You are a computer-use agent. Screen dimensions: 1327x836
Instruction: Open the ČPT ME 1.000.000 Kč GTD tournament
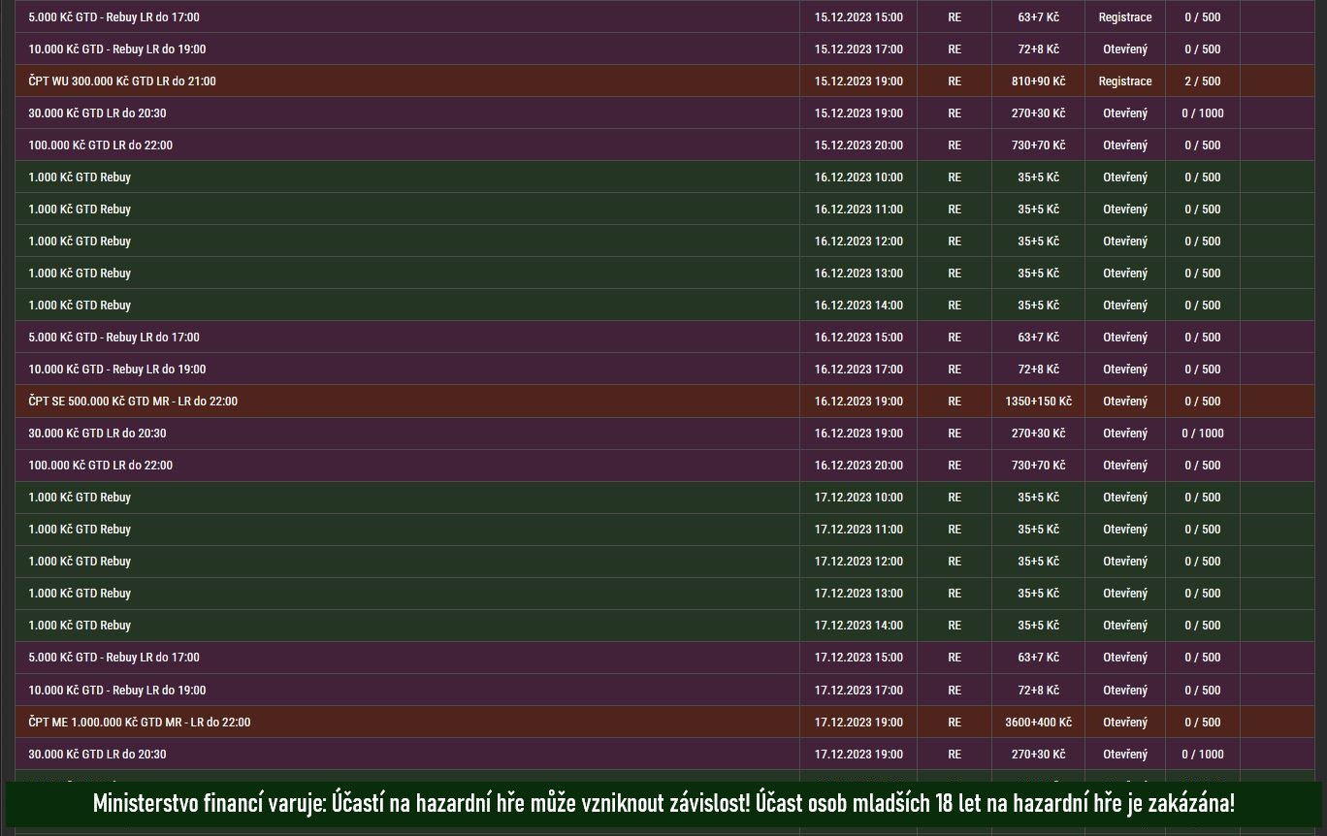(x=139, y=723)
